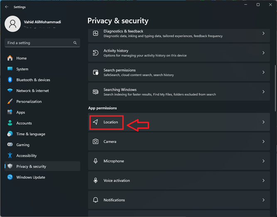Click the Privacy & security shield icon
277x217 pixels.
tap(10, 166)
